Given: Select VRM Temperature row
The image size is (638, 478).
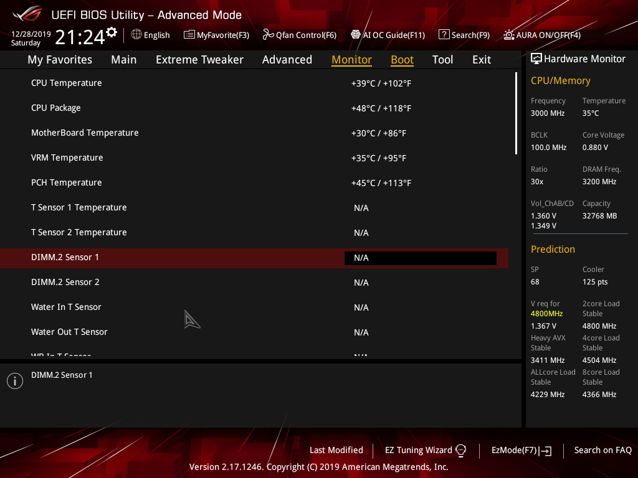Looking at the screenshot, I should 254,157.
